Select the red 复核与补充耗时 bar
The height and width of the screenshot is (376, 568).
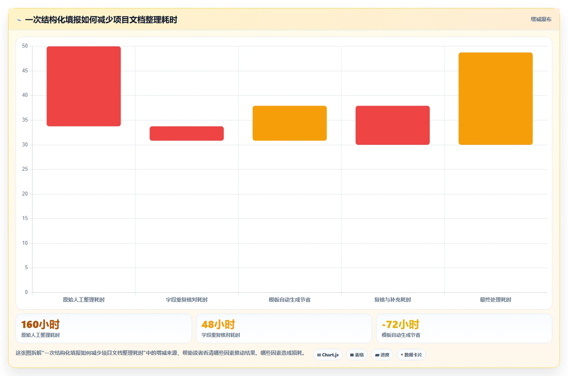coord(393,125)
